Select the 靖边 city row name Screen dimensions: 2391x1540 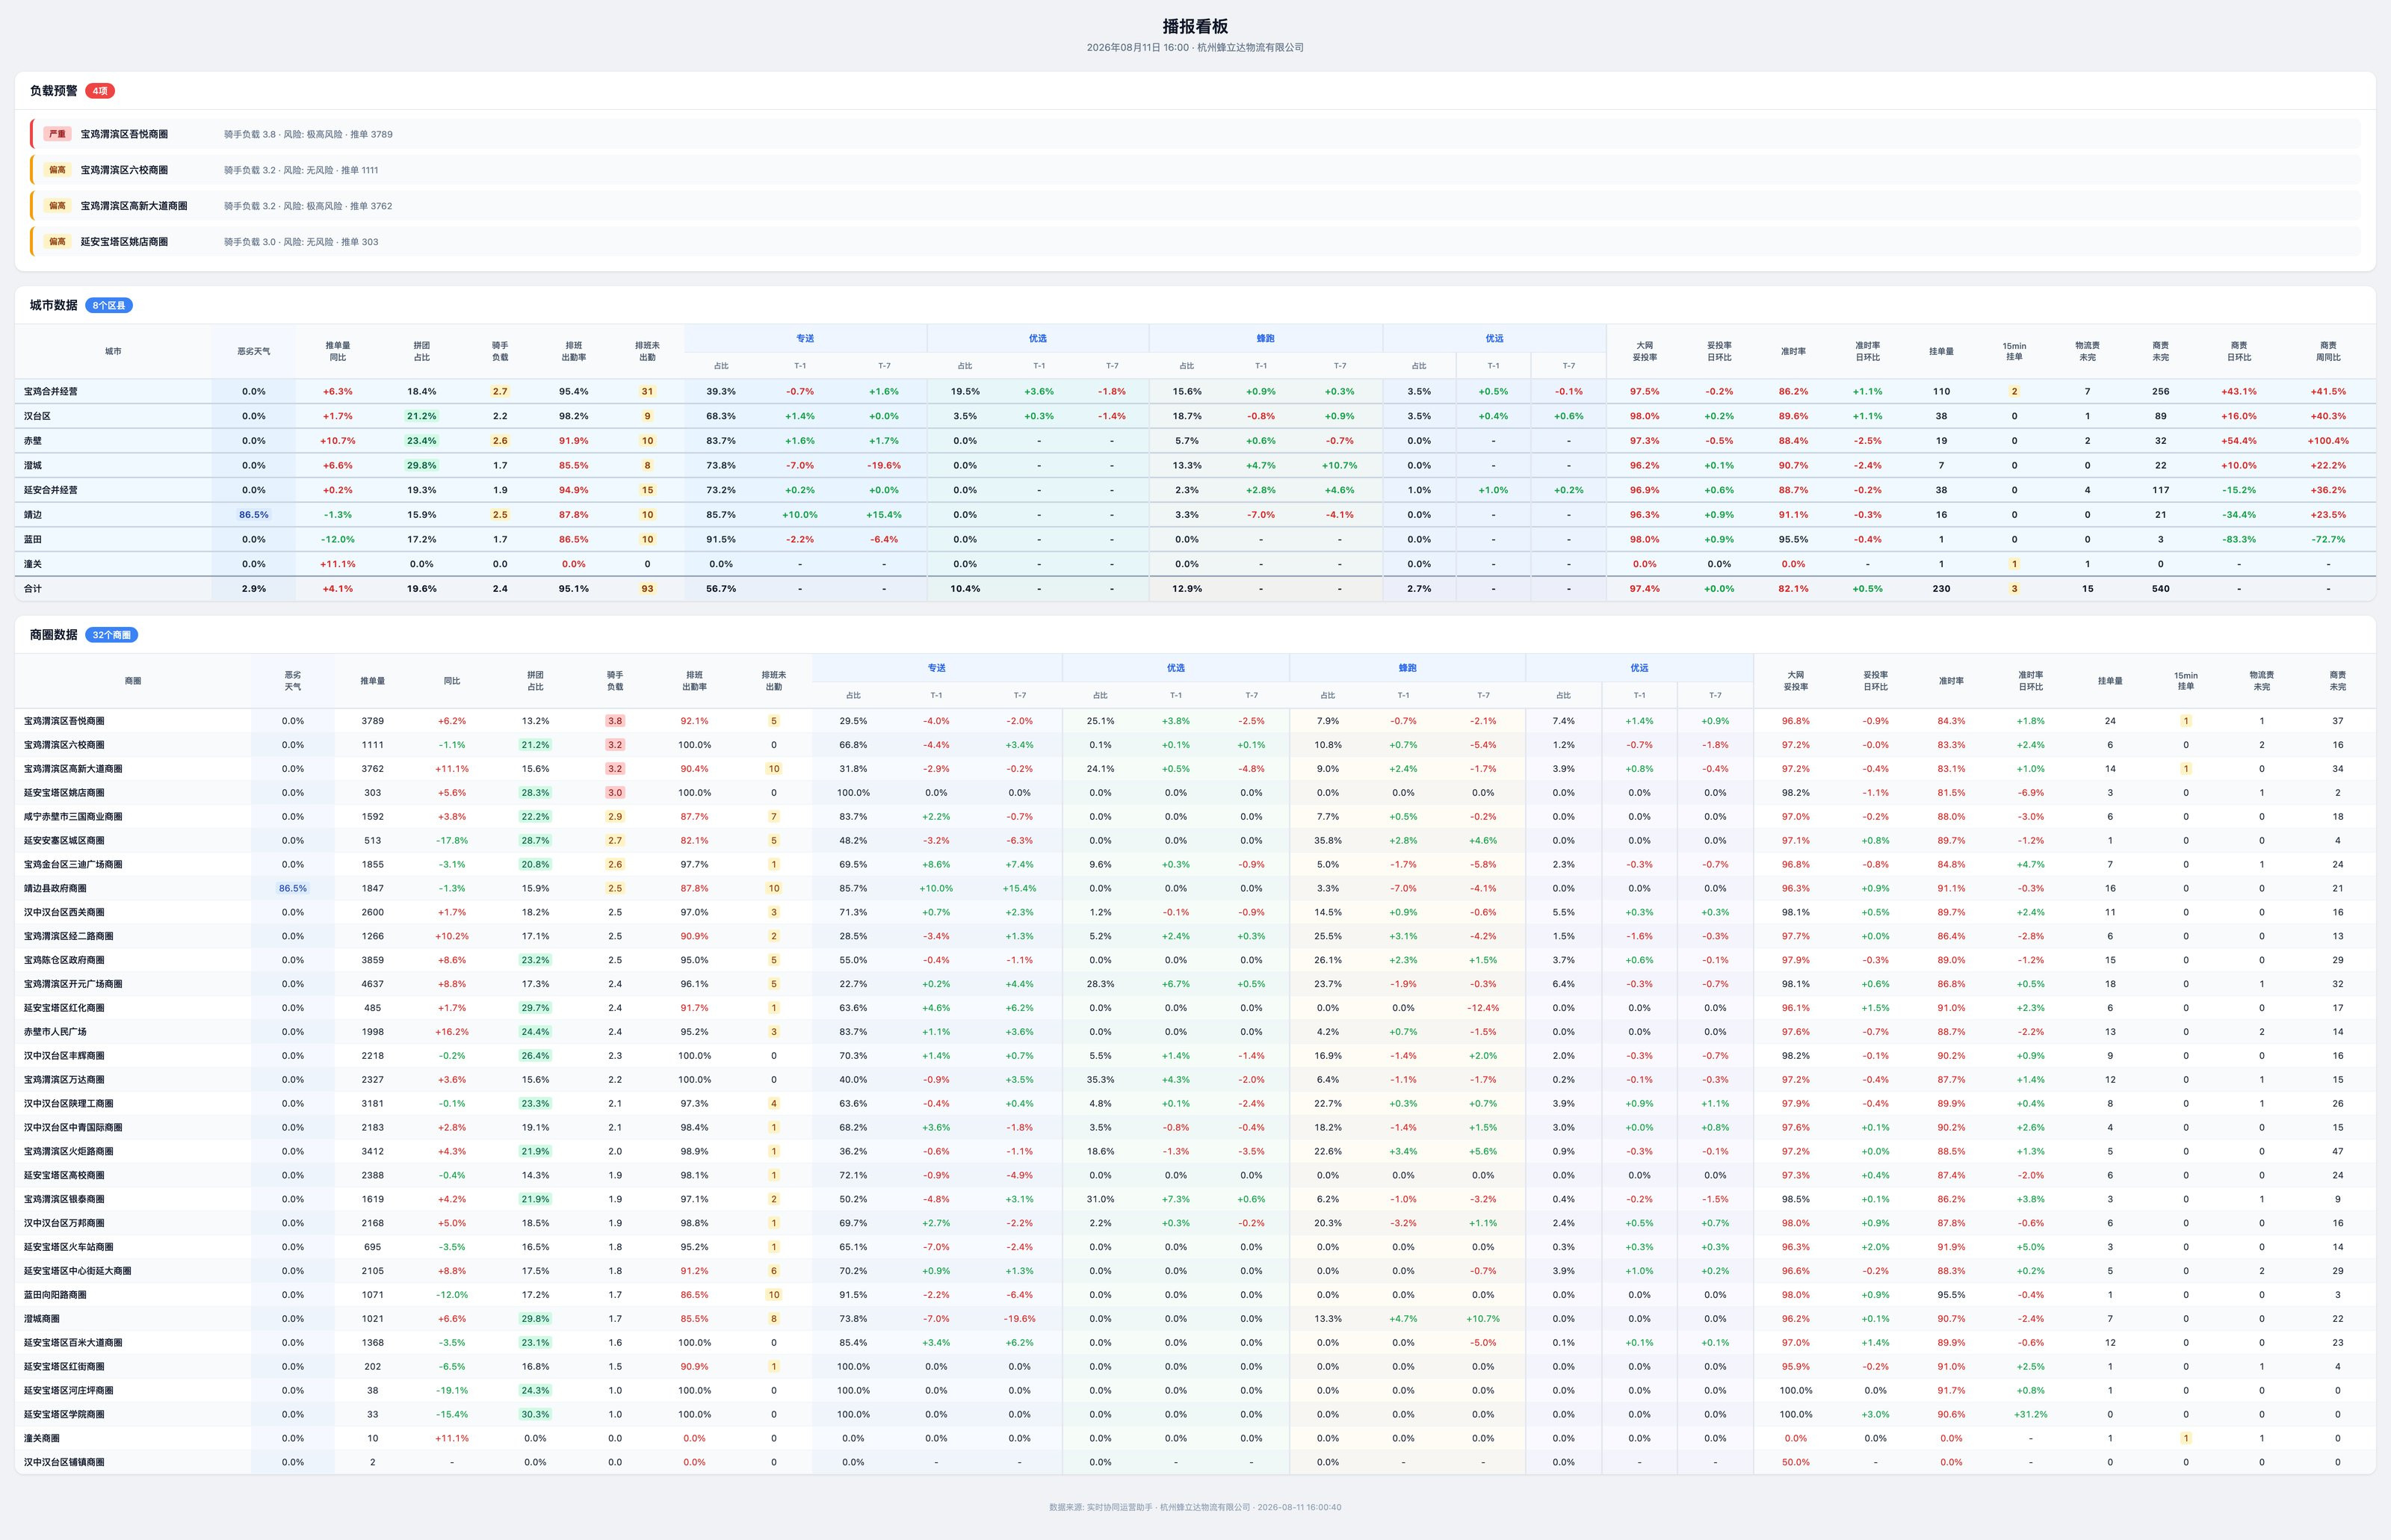33,515
